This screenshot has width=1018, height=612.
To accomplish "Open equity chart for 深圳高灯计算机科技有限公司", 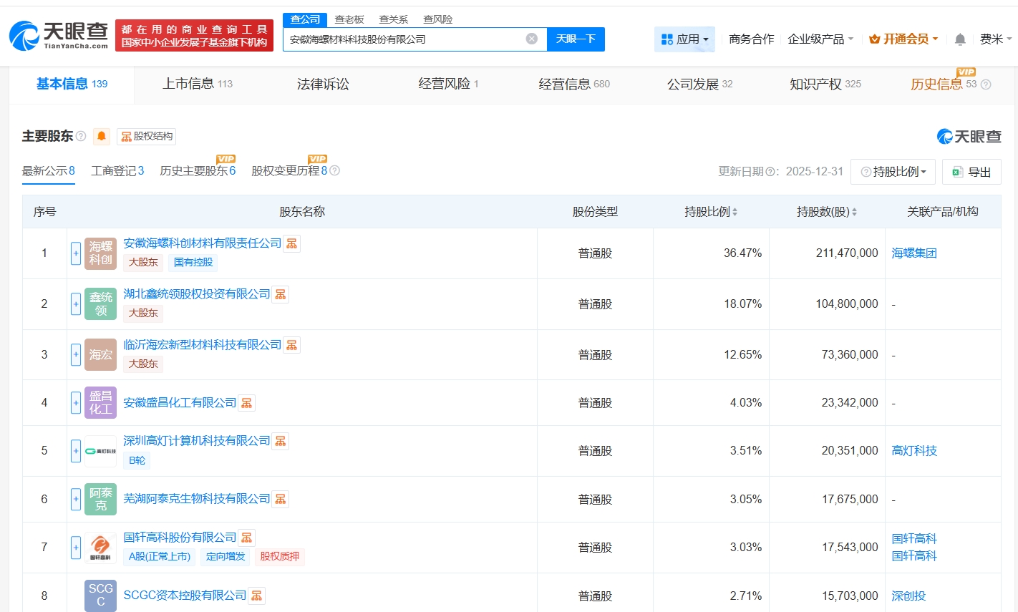I will tap(280, 441).
